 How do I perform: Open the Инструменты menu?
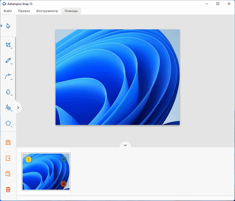pyautogui.click(x=47, y=11)
